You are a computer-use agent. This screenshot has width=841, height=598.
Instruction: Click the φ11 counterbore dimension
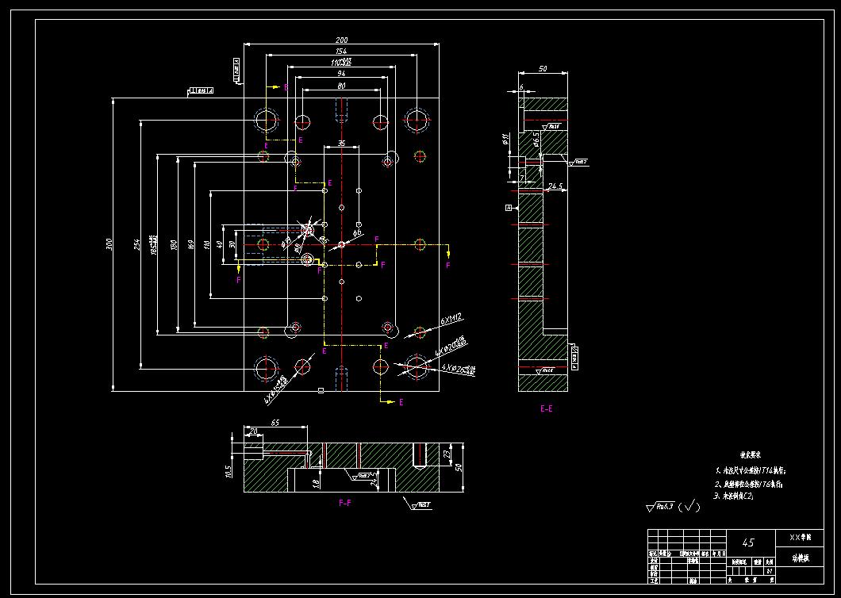(505, 140)
